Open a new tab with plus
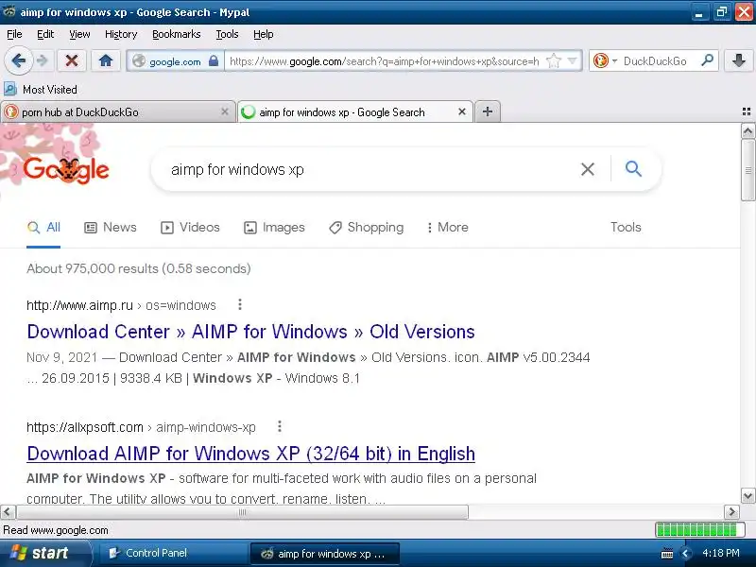This screenshot has width=756, height=567. (x=488, y=112)
